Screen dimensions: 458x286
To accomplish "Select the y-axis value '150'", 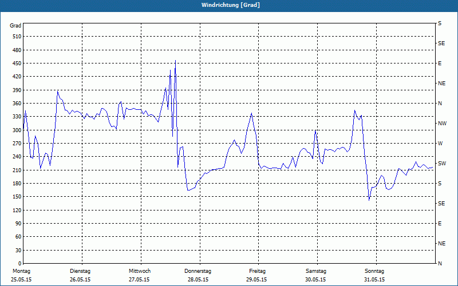I will pos(17,196).
